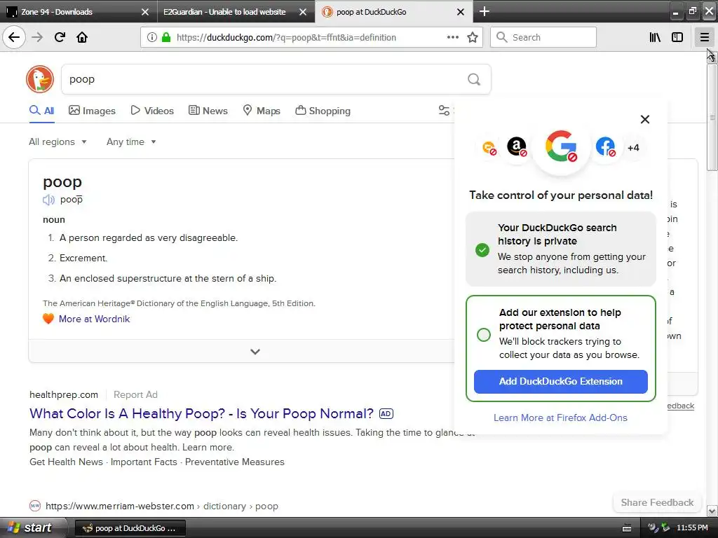Open the Firefox home page button
Screen dimensions: 718x538
(82, 37)
